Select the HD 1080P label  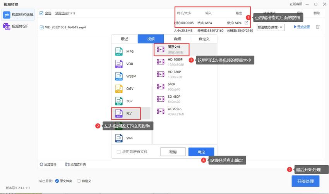pos(175,59)
